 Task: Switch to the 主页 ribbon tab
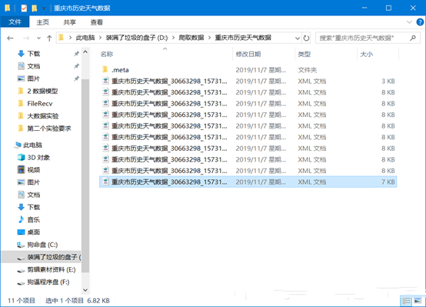click(42, 22)
